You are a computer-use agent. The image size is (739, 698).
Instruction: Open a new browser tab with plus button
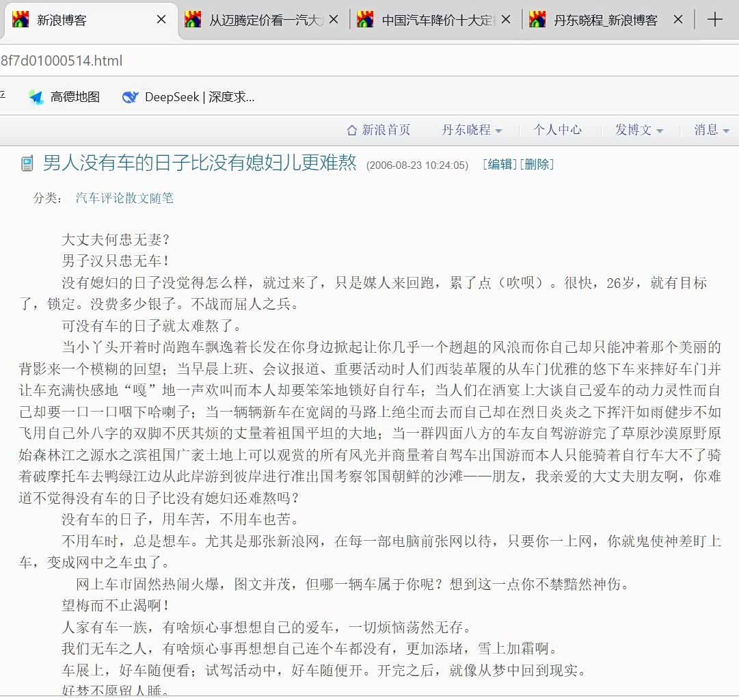(714, 20)
